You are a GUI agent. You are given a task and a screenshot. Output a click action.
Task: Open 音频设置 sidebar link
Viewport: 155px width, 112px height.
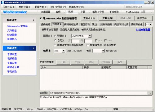(12, 54)
